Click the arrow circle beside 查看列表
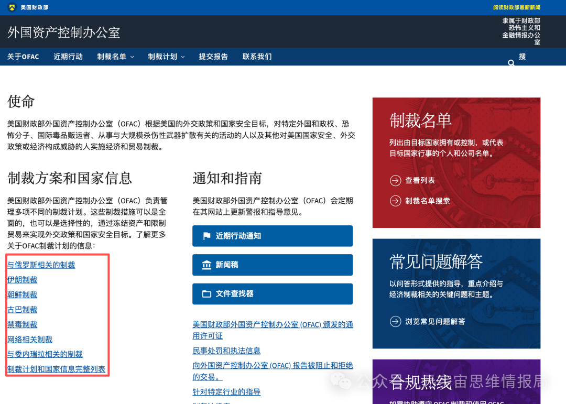 [396, 180]
